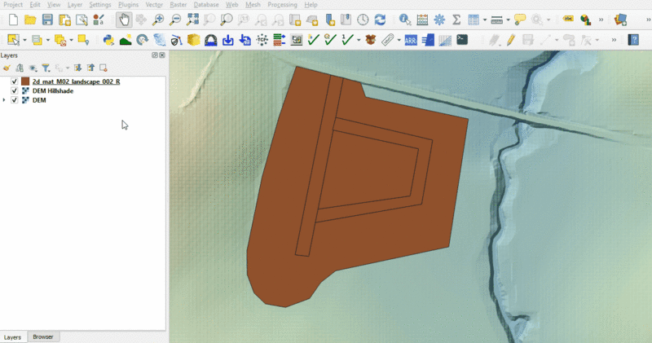Click the brown landscape layer color swatch
652x343 pixels.
[26, 82]
